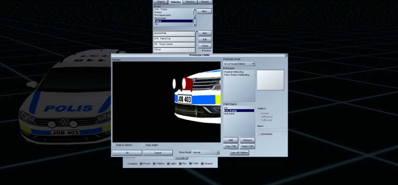Toggle the Complete Physics checkbox
This screenshot has height=185, width=398.
pos(141,164)
